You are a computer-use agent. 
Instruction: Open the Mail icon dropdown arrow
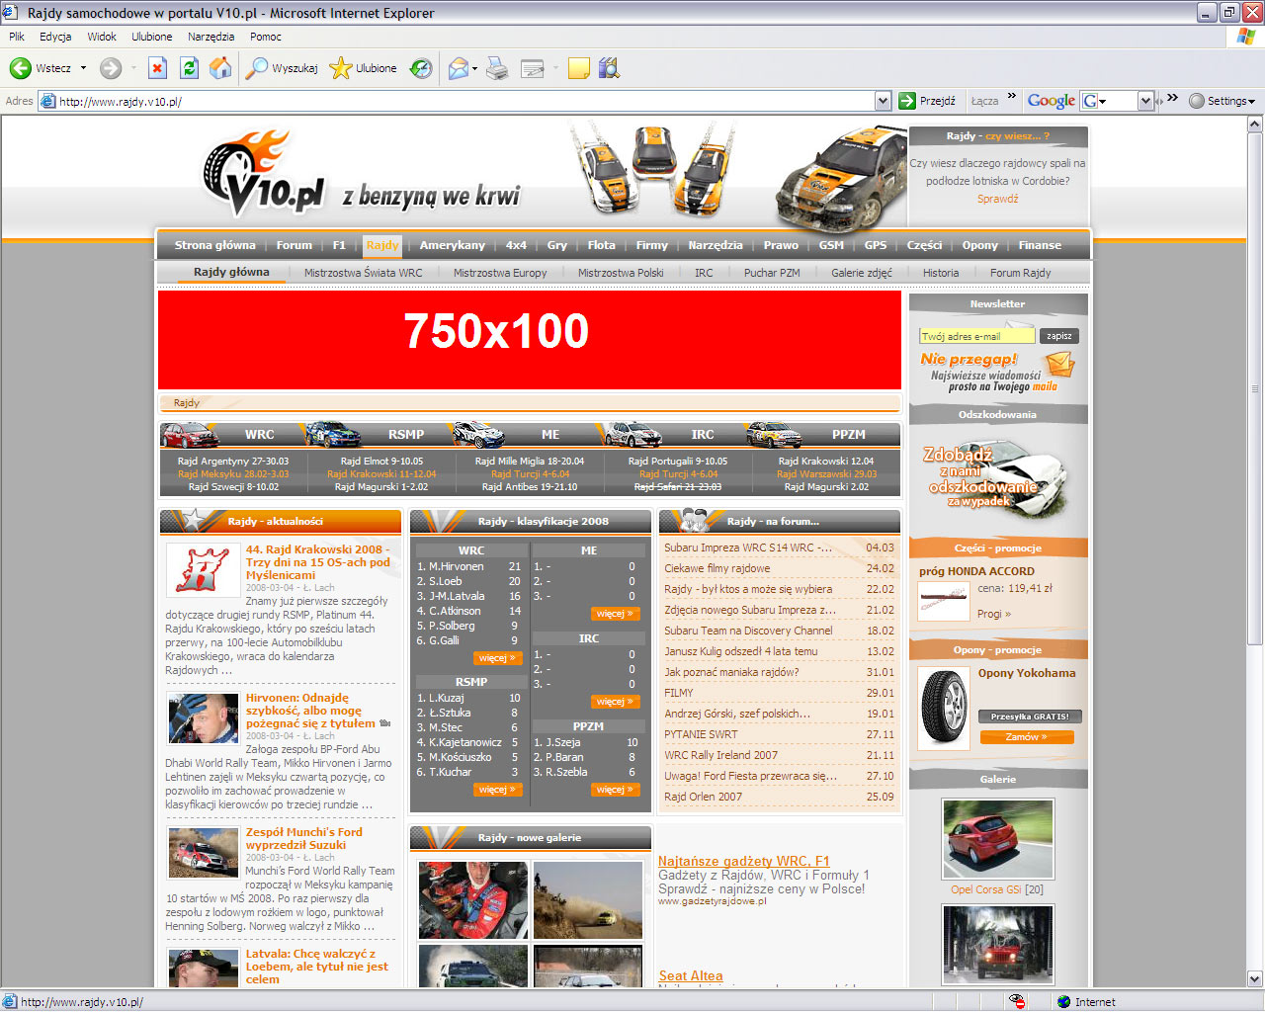[x=474, y=69]
